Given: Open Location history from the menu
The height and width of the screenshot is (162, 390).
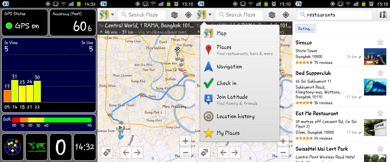Looking at the screenshot, I should pyautogui.click(x=240, y=116).
